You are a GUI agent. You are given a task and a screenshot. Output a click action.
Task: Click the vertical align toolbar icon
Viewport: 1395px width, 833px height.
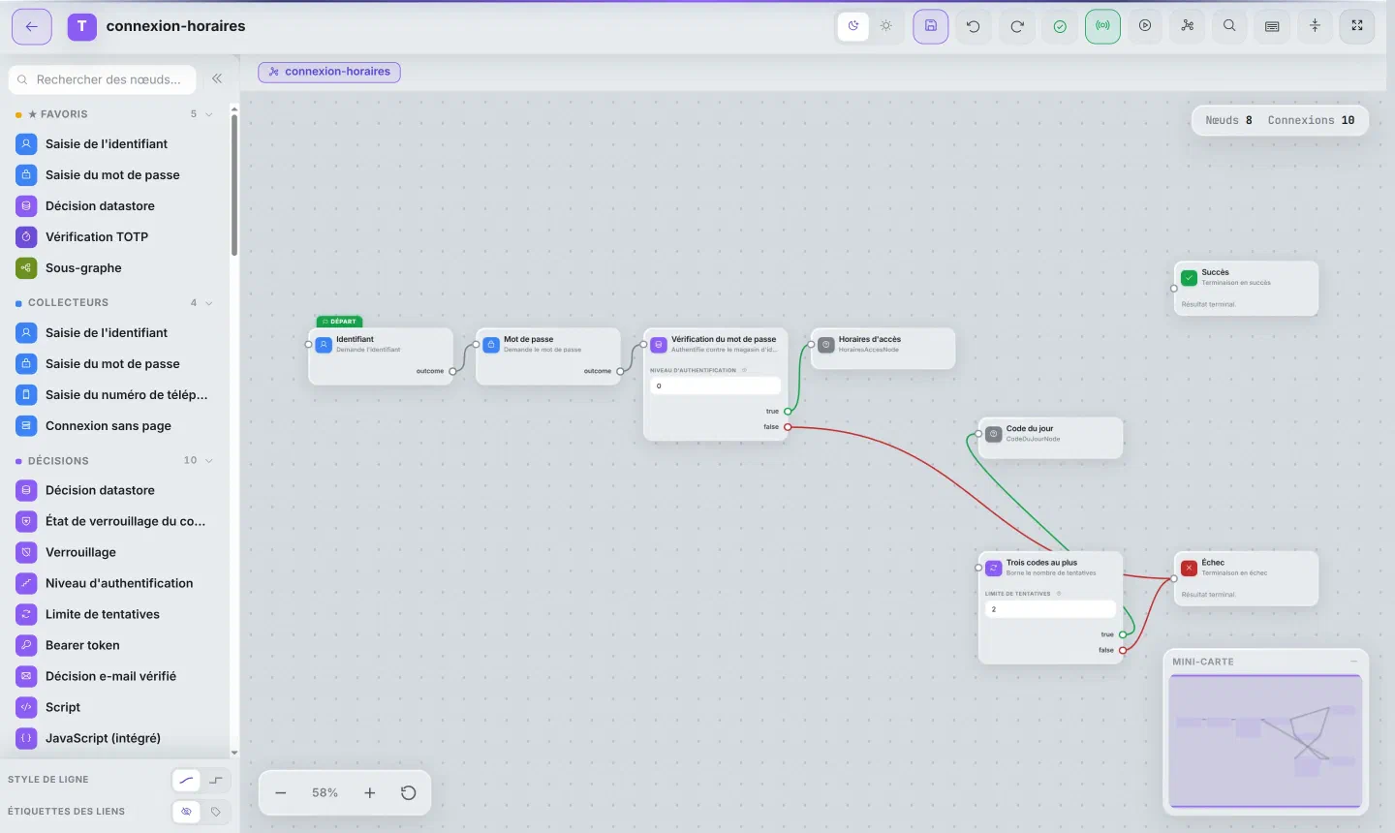(x=1315, y=26)
